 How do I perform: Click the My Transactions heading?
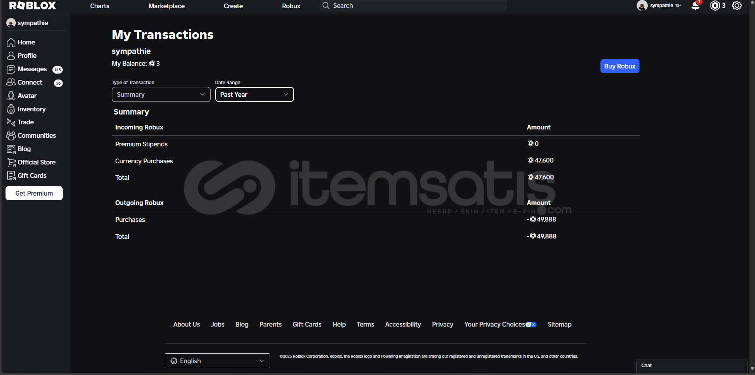coord(162,35)
